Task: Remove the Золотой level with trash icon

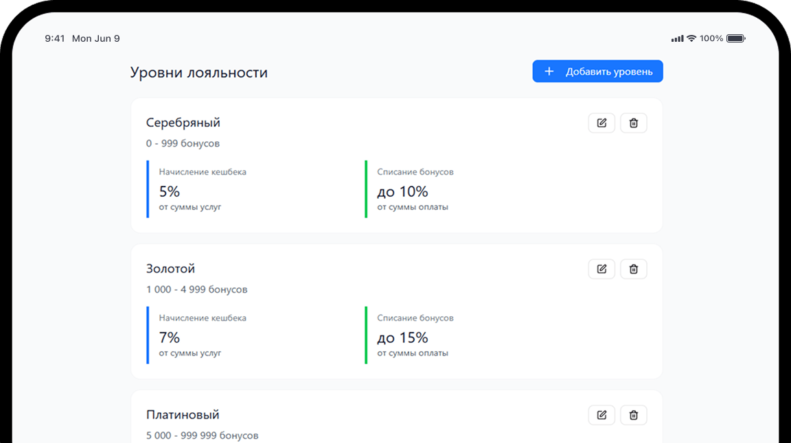Action: point(633,269)
